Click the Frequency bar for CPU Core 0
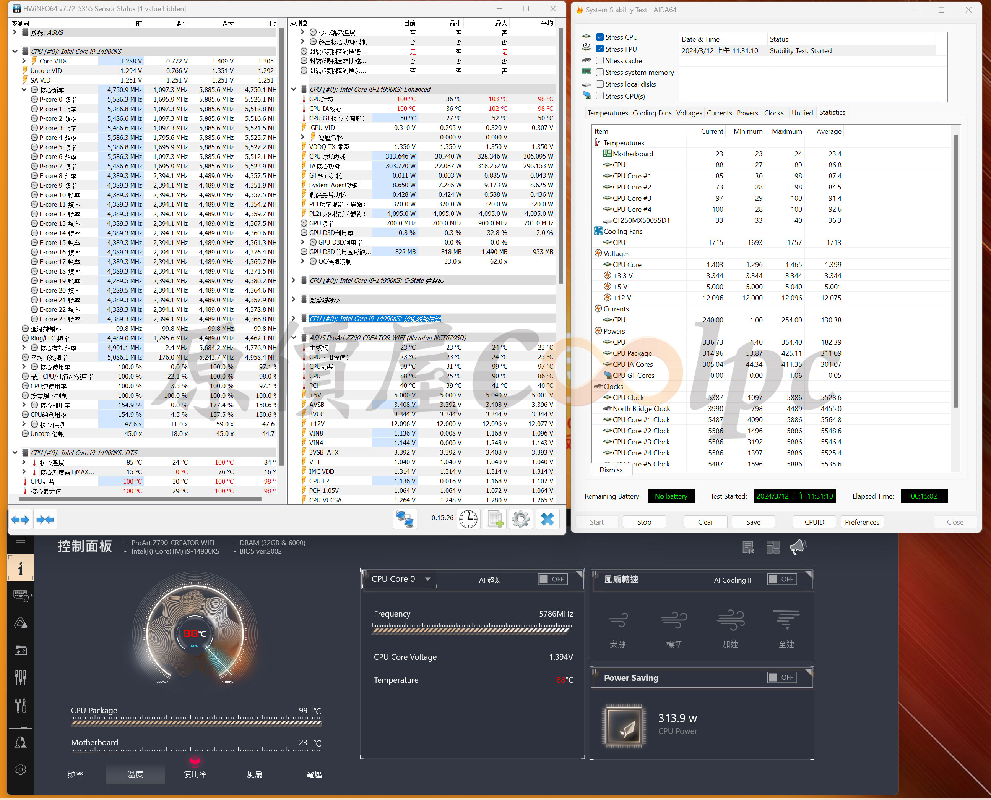 pyautogui.click(x=473, y=629)
